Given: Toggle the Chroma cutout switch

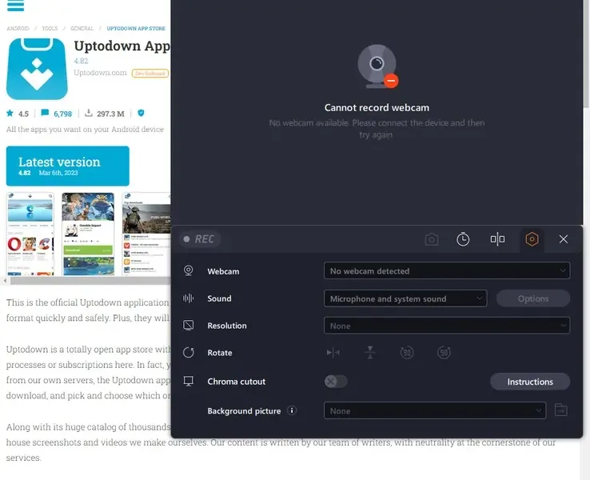Looking at the screenshot, I should click(x=336, y=382).
